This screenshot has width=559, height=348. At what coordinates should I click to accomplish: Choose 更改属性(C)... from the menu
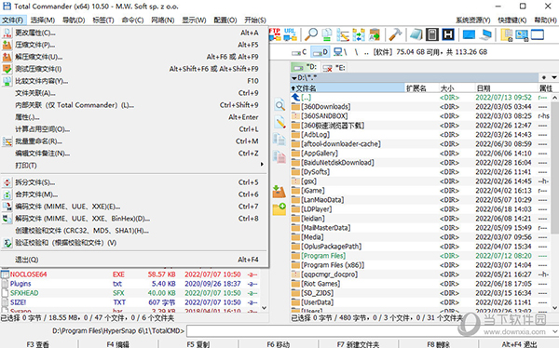click(133, 33)
